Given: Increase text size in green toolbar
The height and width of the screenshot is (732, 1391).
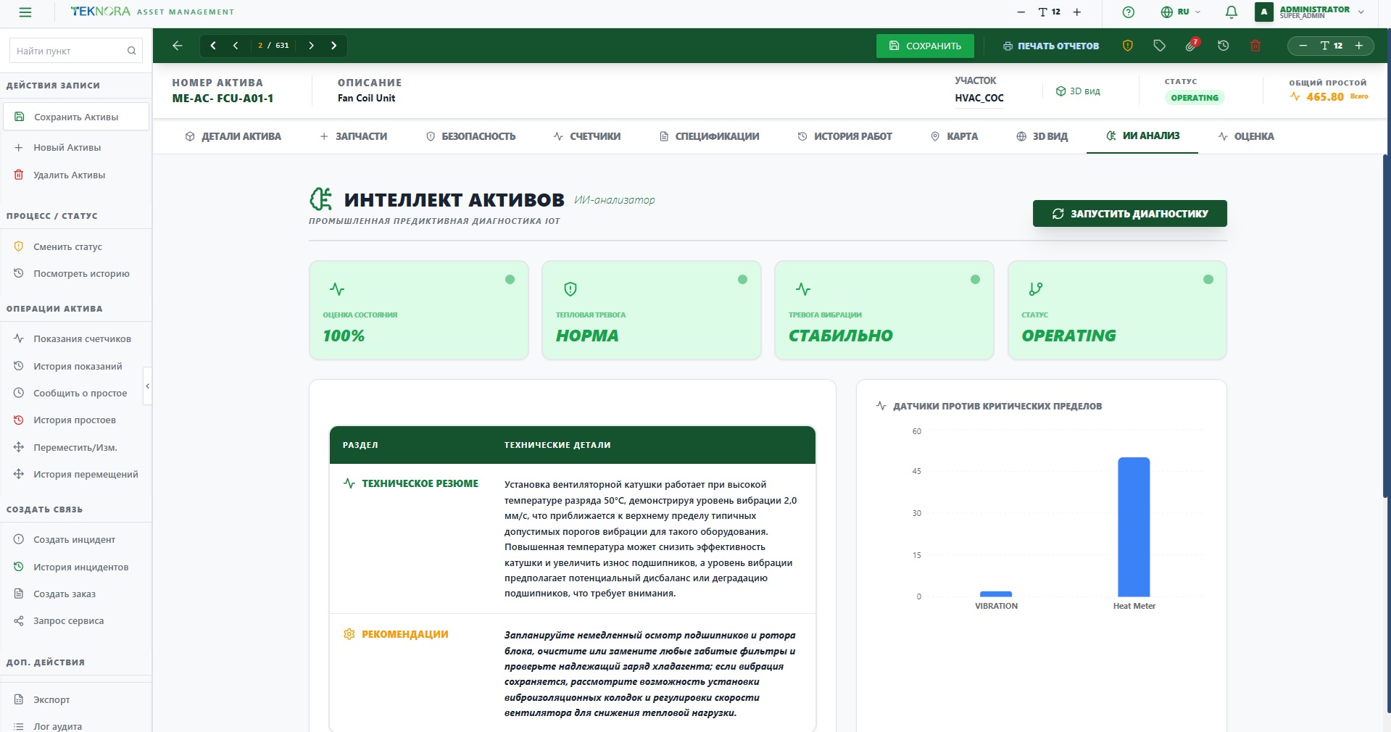Looking at the screenshot, I should 1359,46.
